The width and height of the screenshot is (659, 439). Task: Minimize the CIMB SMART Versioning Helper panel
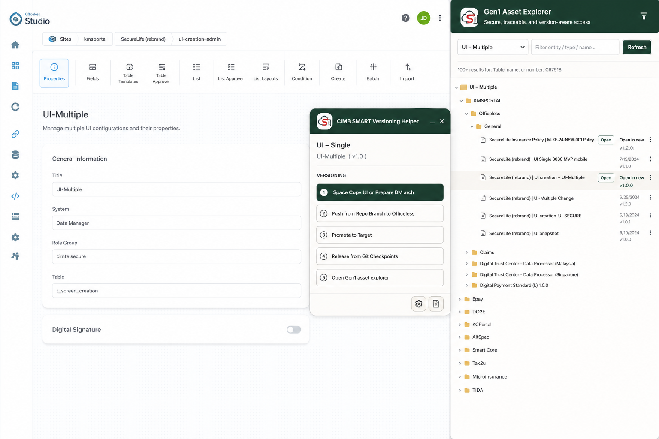coord(432,122)
